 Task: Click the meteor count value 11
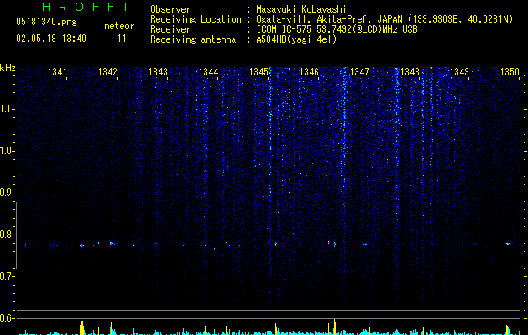122,39
